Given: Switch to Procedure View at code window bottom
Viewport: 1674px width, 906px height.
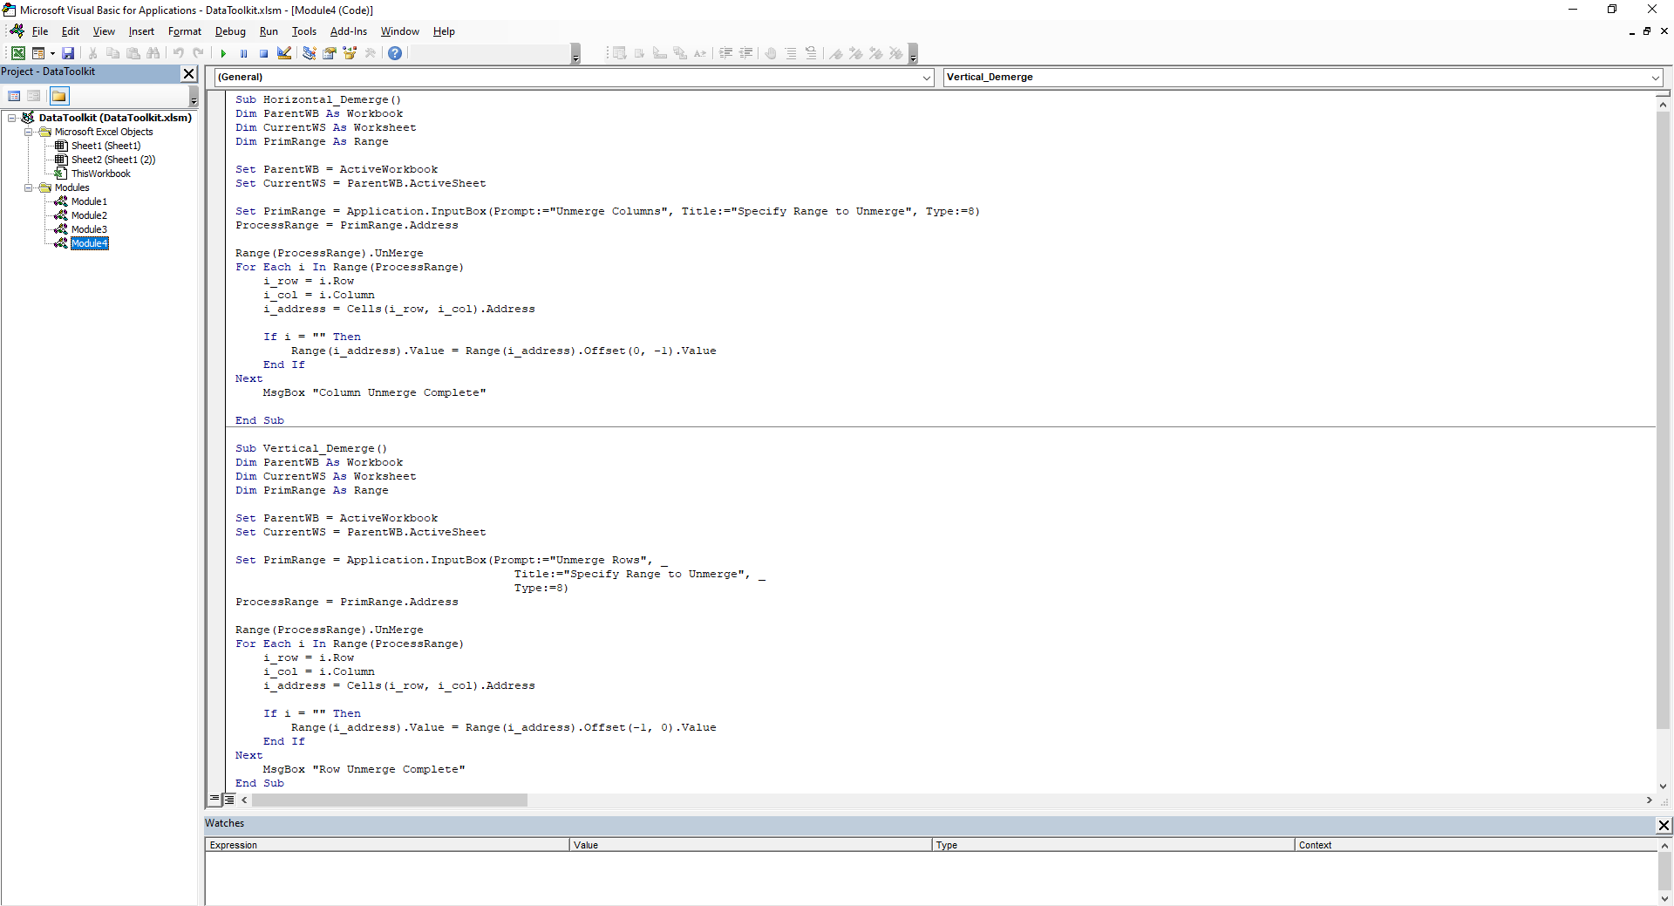Looking at the screenshot, I should [214, 799].
